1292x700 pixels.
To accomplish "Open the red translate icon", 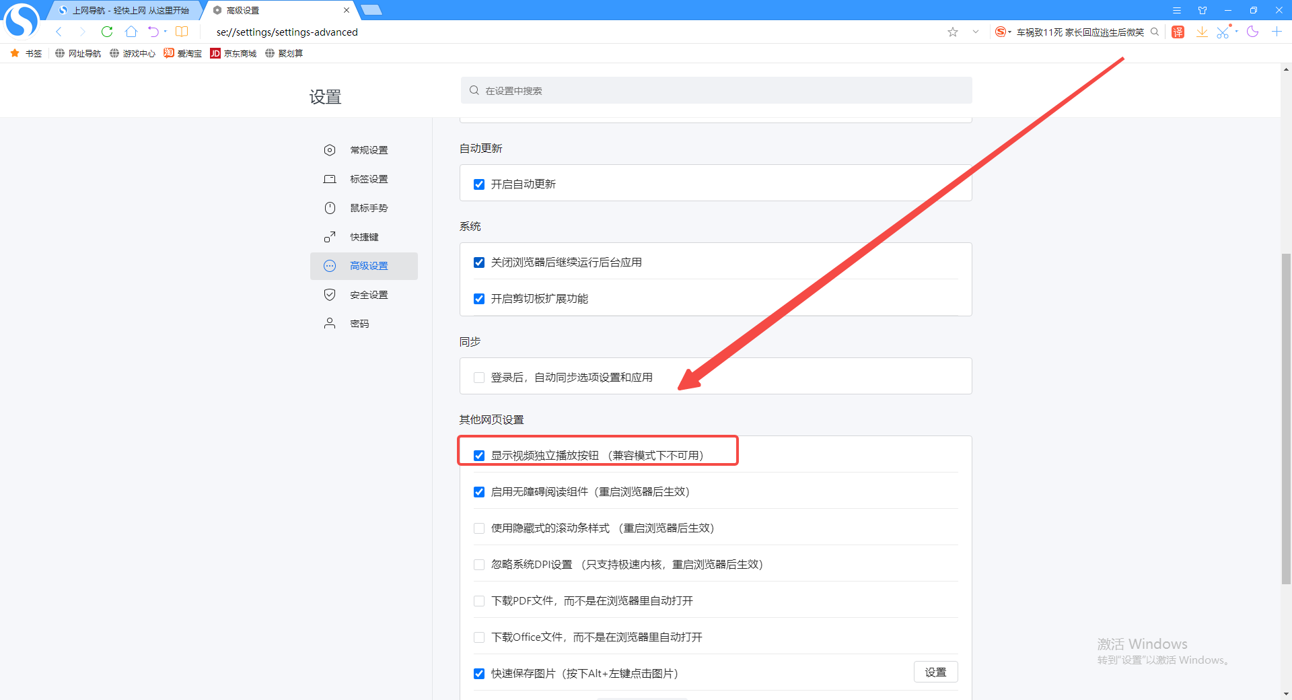I will [x=1178, y=32].
